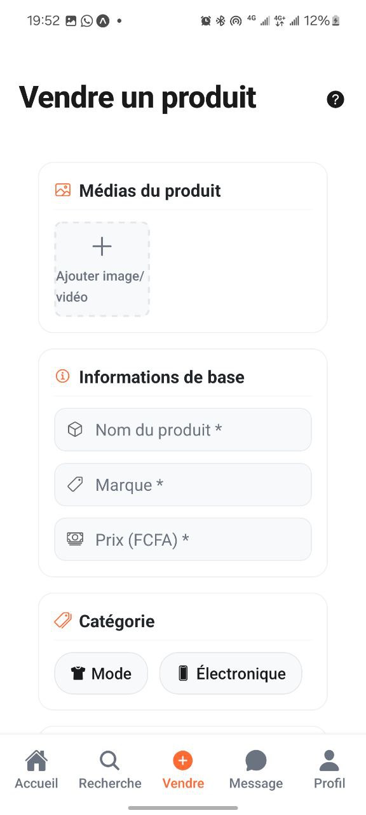Click the banknote icon in the Prix field

pos(75,539)
